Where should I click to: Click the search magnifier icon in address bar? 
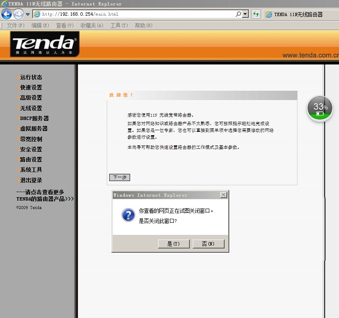pyautogui.click(x=238, y=14)
